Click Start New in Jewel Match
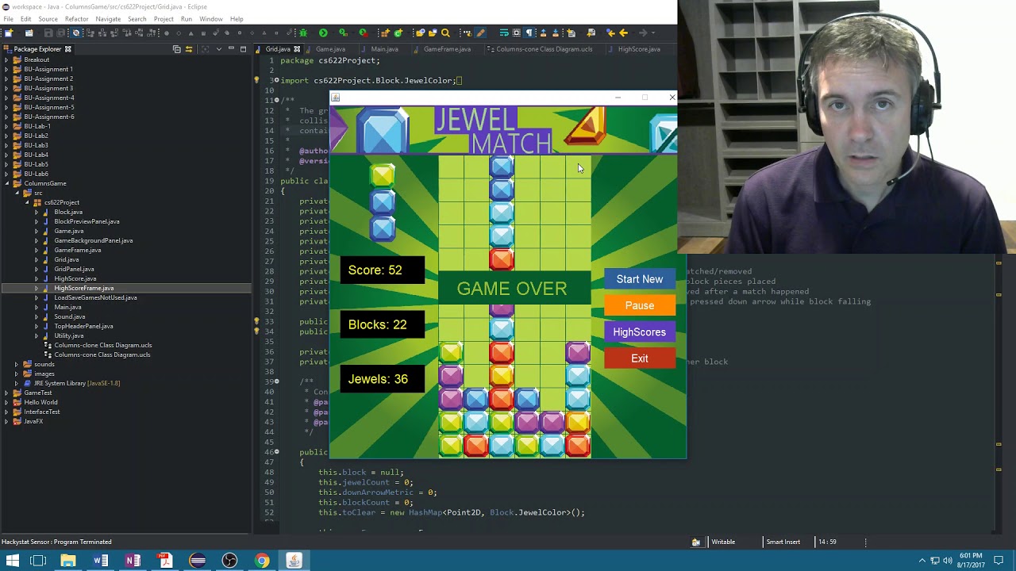Screen dimensions: 1016x571 coord(640,279)
